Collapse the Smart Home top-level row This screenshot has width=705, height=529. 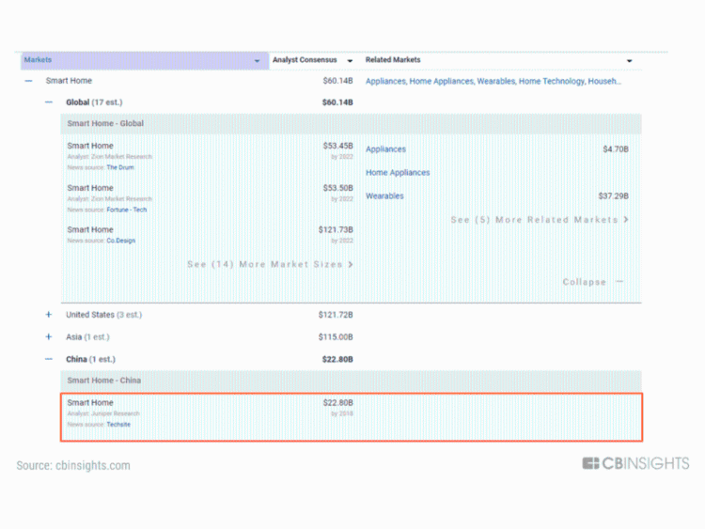click(x=27, y=82)
